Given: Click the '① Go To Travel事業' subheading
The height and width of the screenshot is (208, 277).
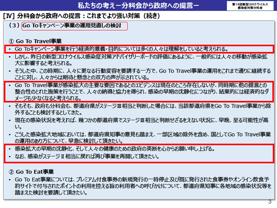Looking at the screenshot, I should point(35,41).
